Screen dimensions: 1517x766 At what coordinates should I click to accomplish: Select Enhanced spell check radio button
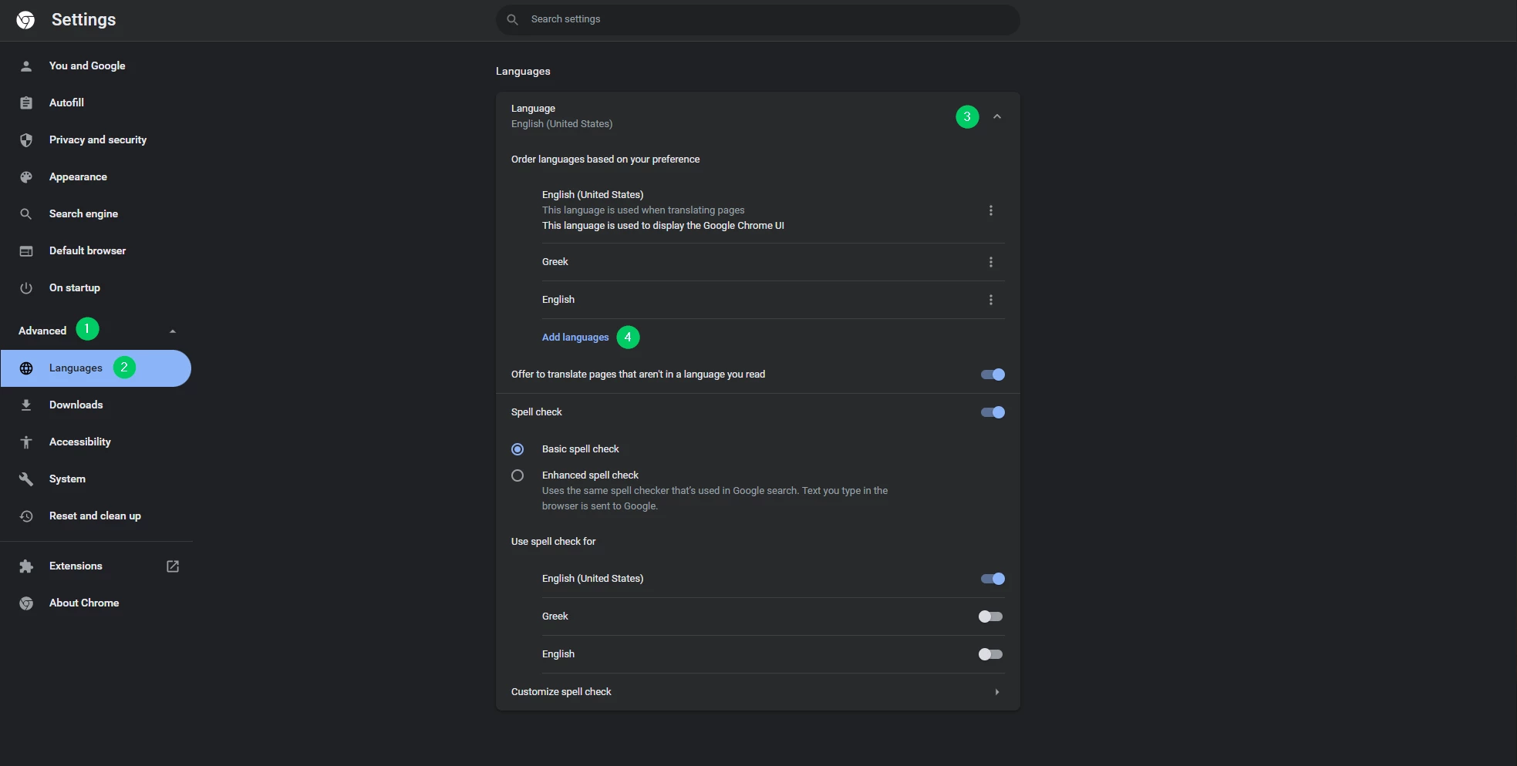pos(517,475)
